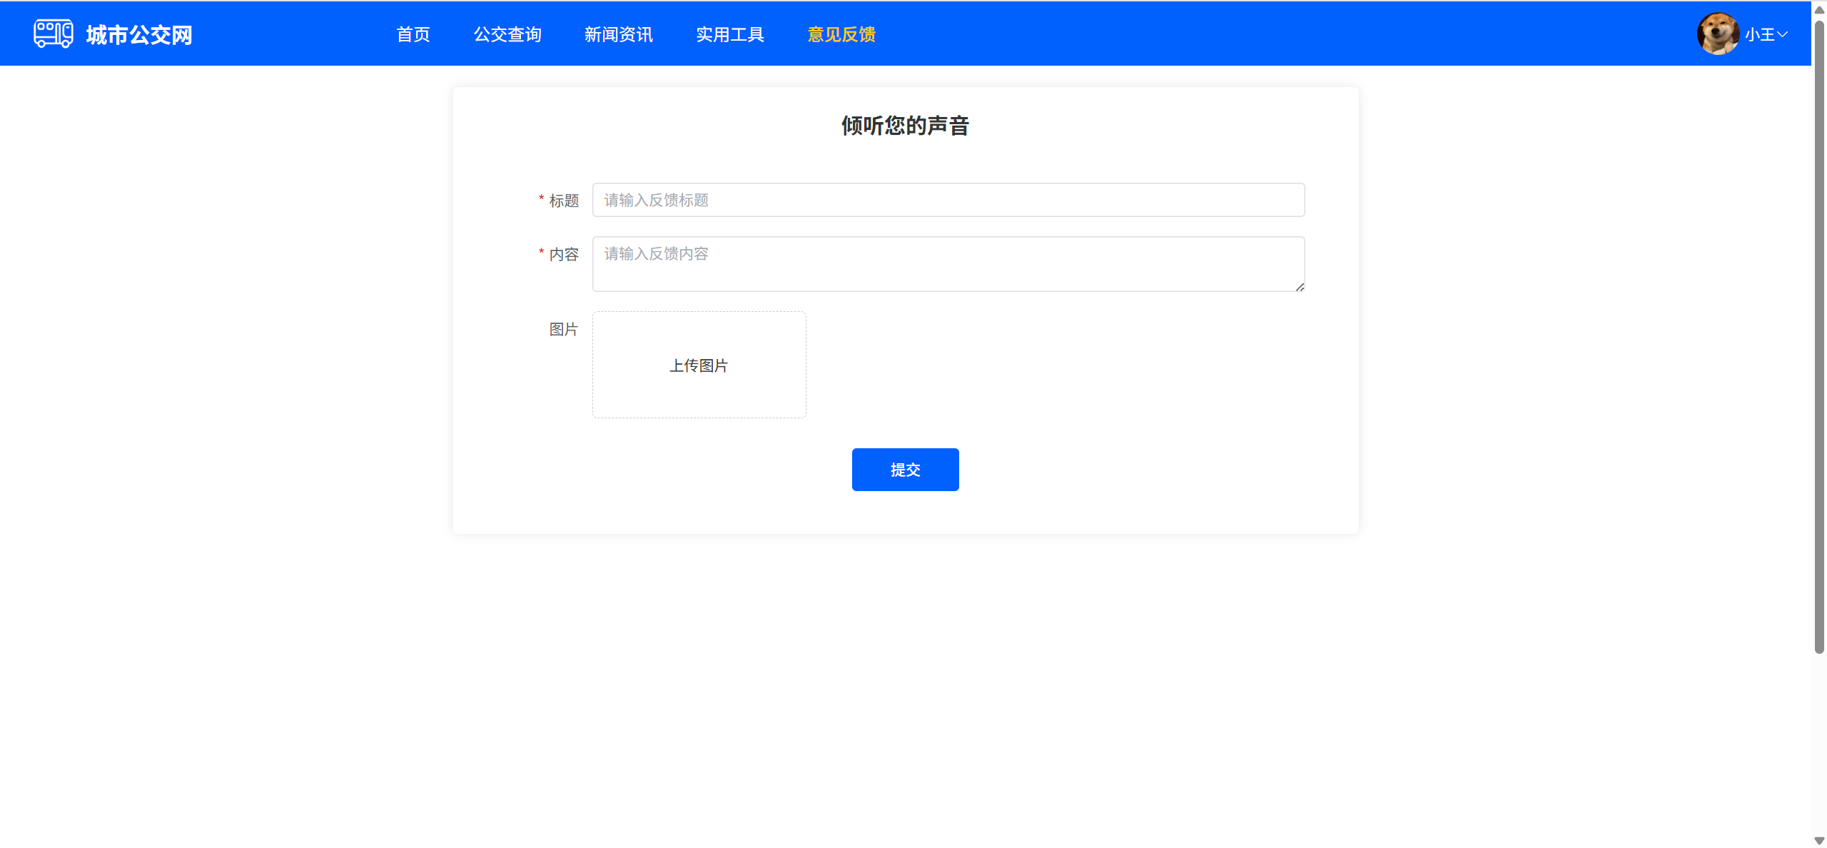1827x848 pixels.
Task: Focus the 请输入反馈标题 input field
Action: pyautogui.click(x=948, y=200)
